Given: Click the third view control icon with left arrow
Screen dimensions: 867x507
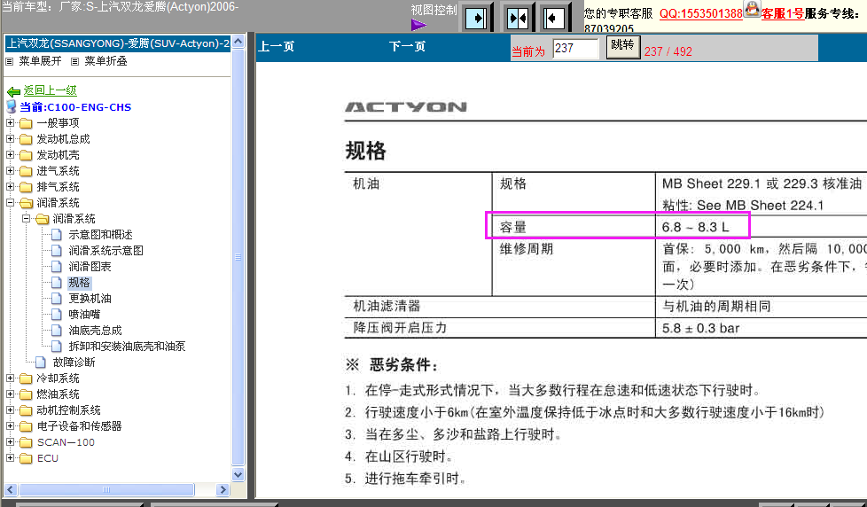Looking at the screenshot, I should (553, 18).
